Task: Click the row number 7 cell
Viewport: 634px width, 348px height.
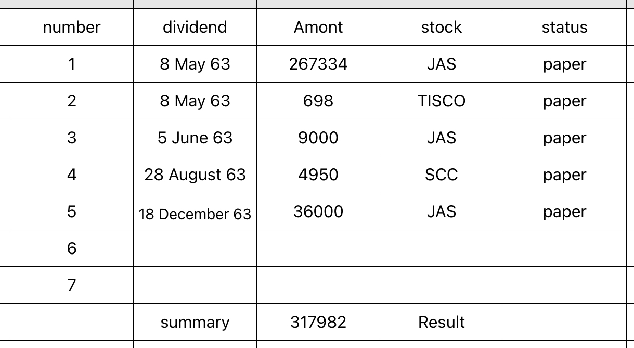Action: tap(72, 285)
